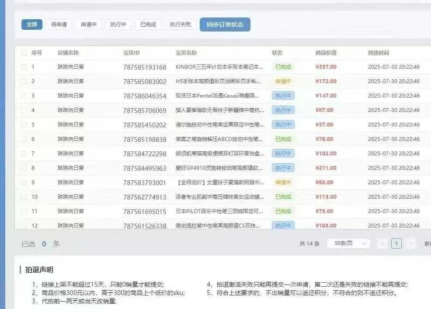This screenshot has height=309, width=431.
Task: Click the 已完成 status badge in row 10
Action: click(x=283, y=197)
